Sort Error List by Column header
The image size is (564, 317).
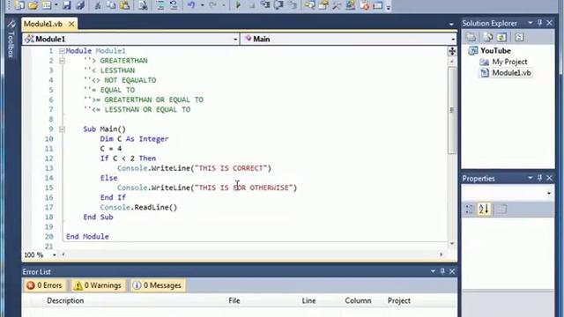tap(358, 300)
